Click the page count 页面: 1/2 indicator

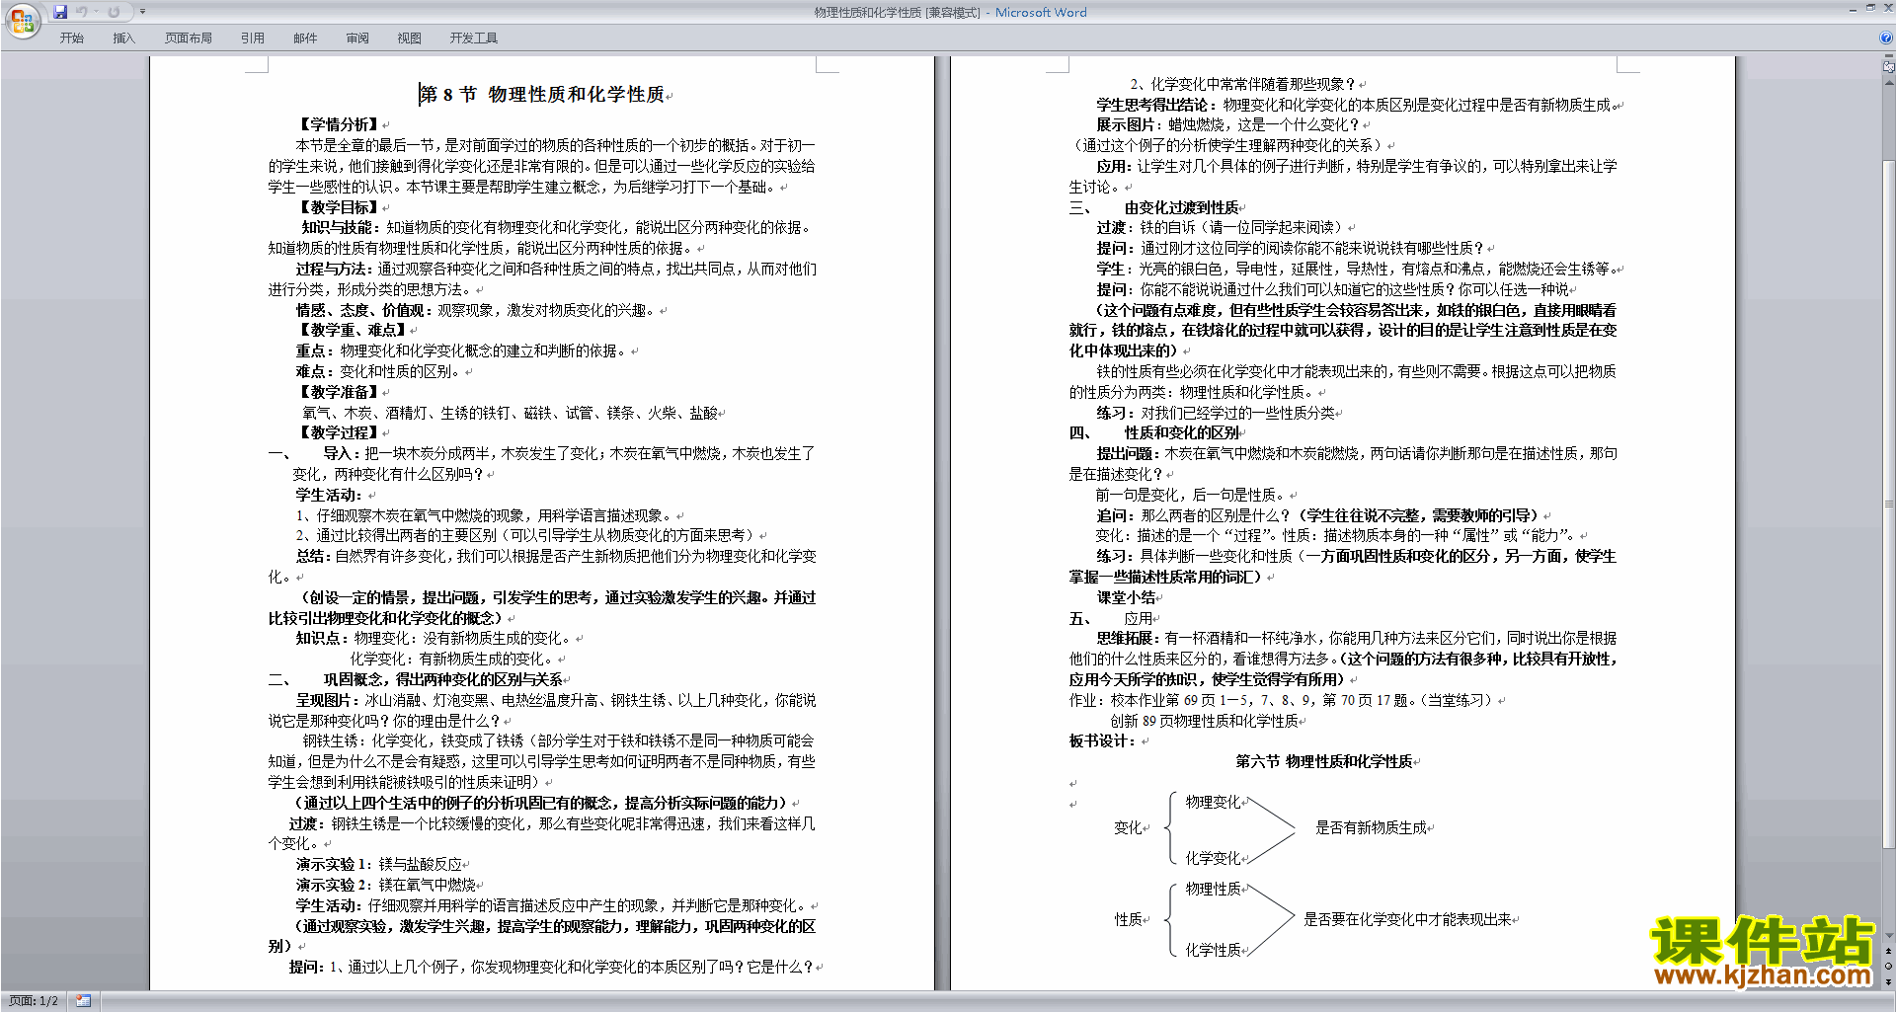(34, 1001)
